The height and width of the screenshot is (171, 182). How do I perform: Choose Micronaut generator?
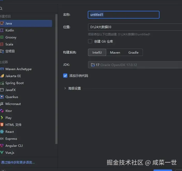click(26, 104)
